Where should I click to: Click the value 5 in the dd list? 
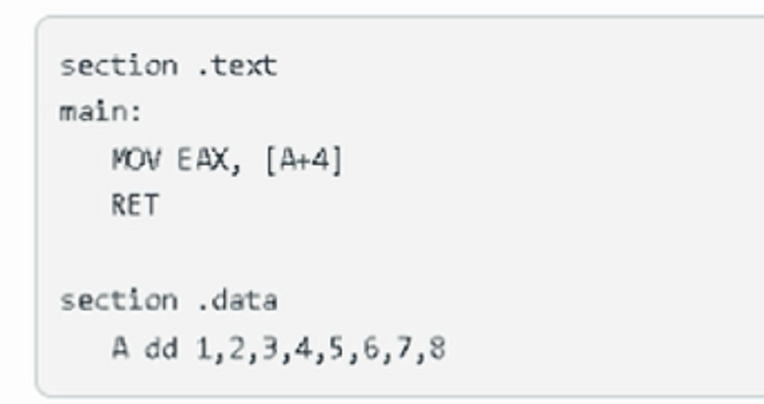click(x=337, y=348)
